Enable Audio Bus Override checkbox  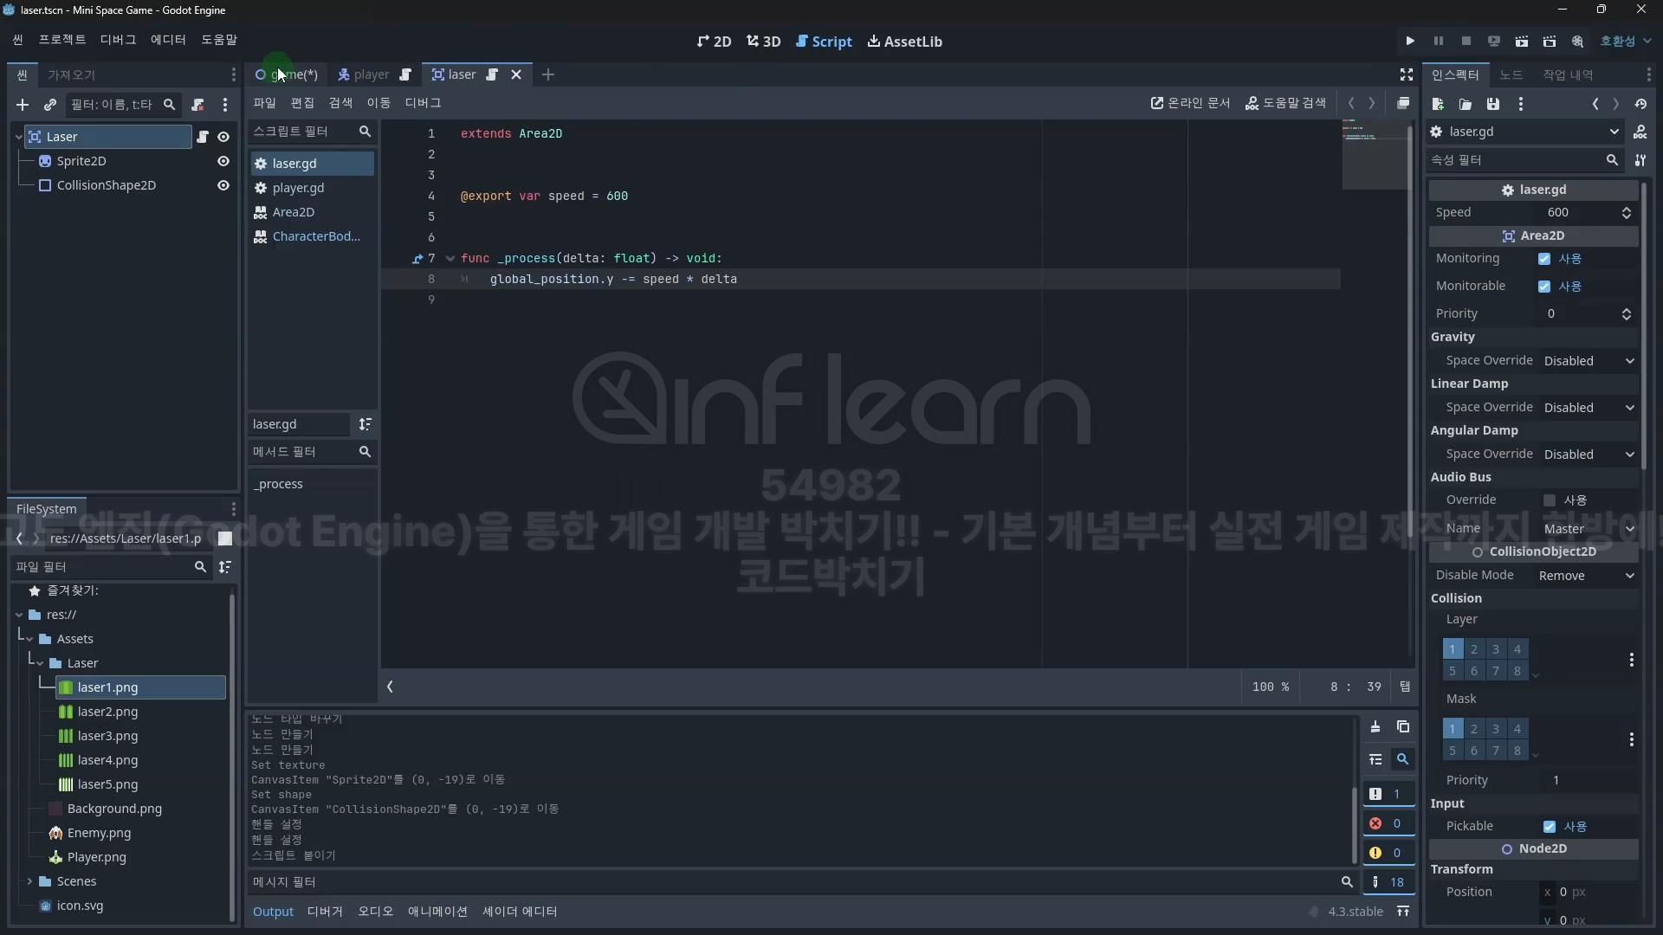(x=1550, y=500)
